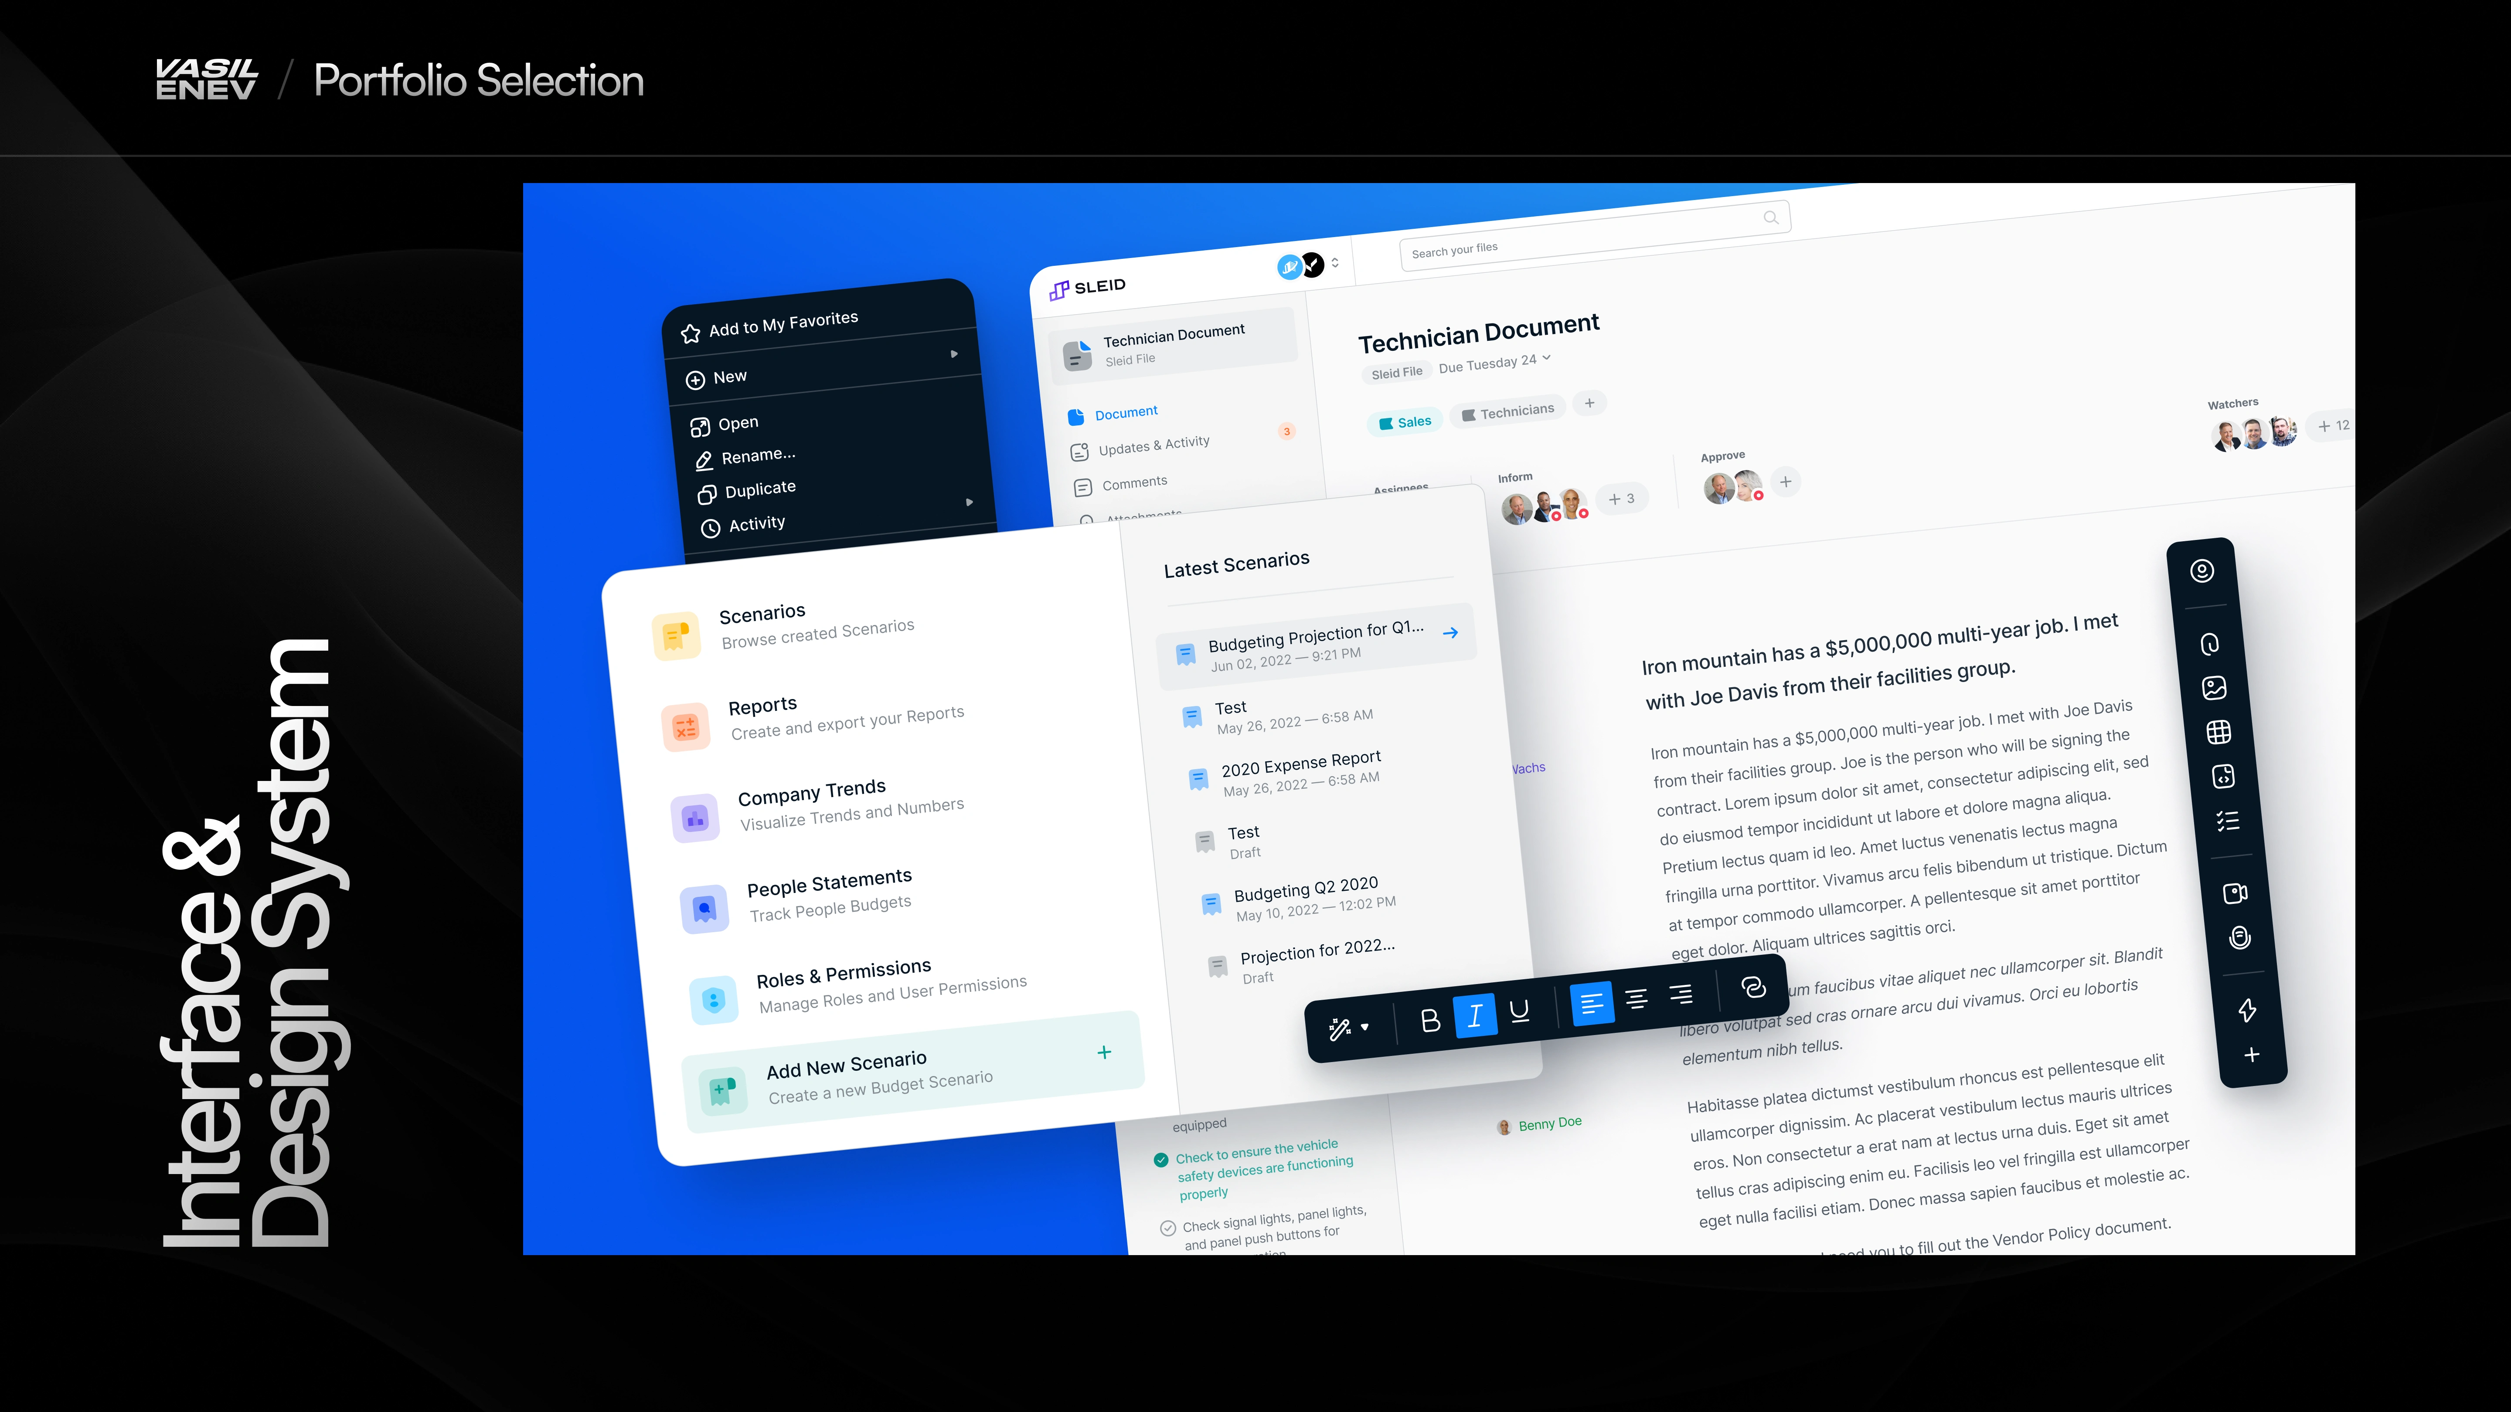Open the Document section in left panel
Viewport: 2511px width, 1412px height.
(1123, 412)
